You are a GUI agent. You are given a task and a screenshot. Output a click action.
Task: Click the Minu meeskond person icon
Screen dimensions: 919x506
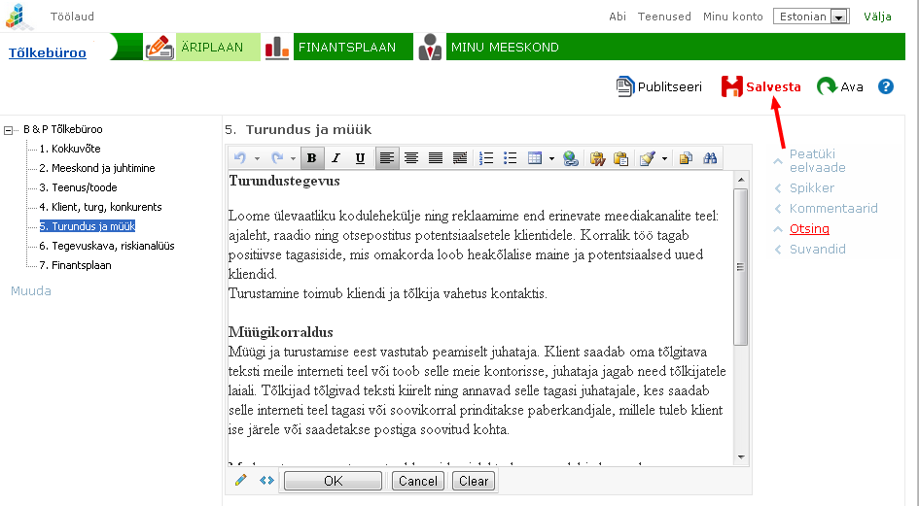point(430,47)
